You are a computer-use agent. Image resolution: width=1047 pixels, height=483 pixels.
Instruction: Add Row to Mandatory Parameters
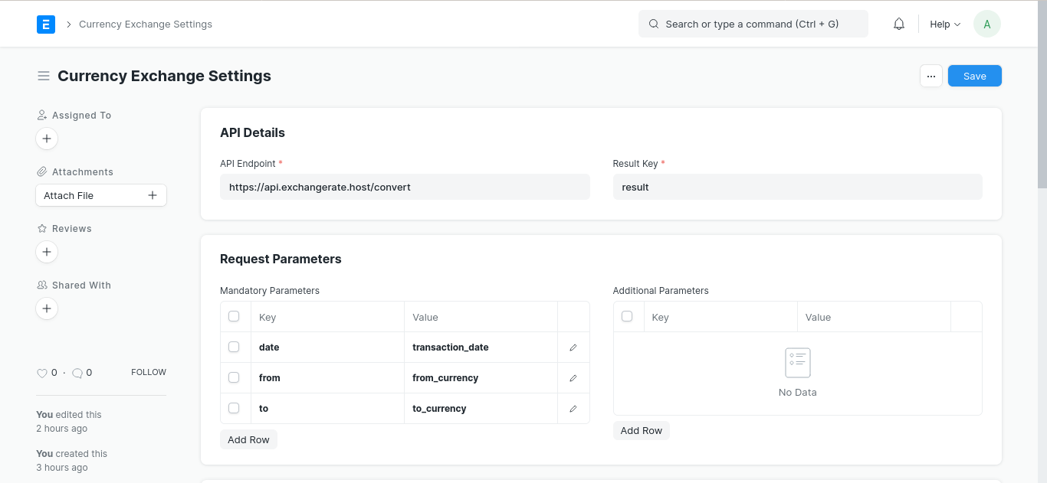coord(248,439)
